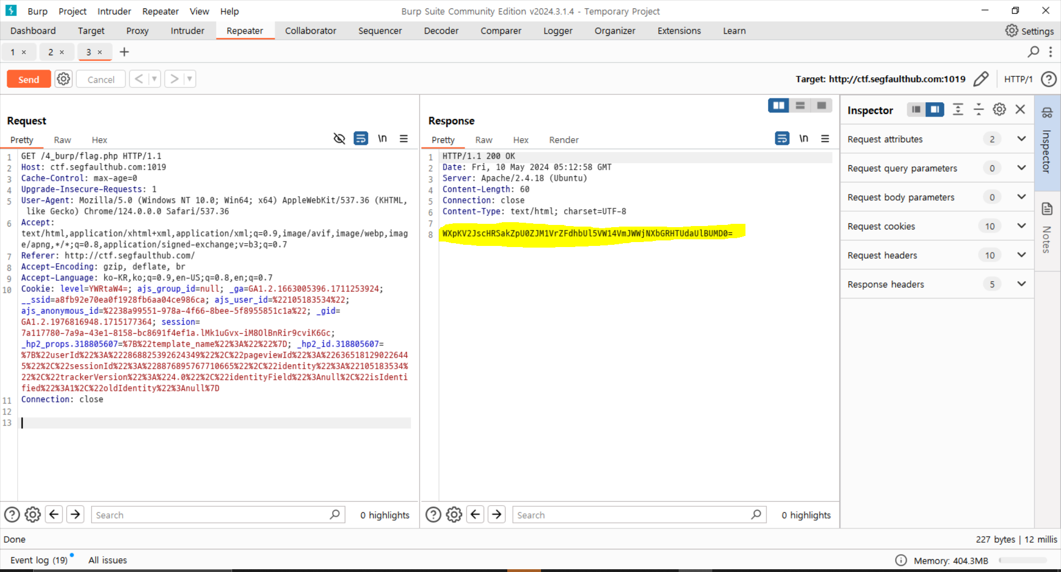This screenshot has height=572, width=1061.
Task: Open the Response pane hamburger menu
Action: [x=825, y=139]
